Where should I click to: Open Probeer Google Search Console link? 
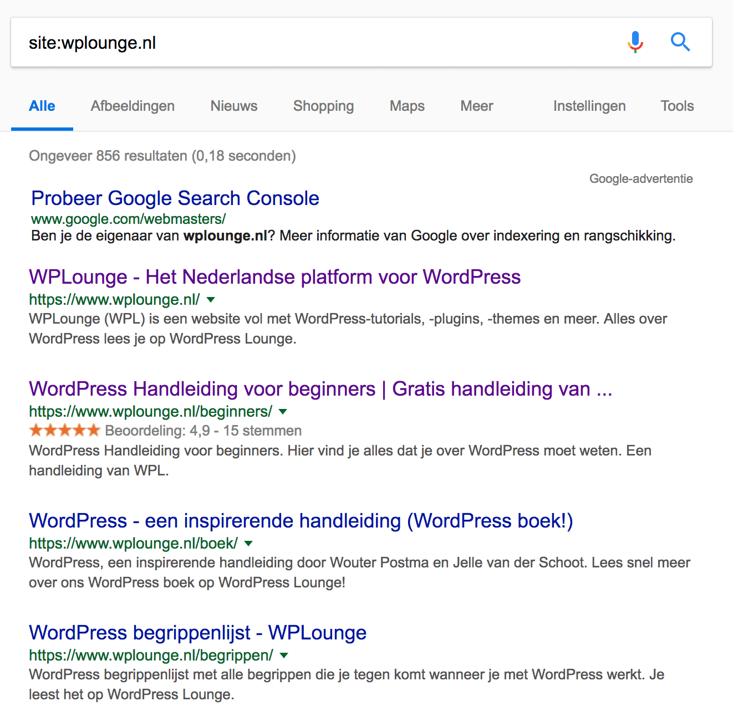pos(175,198)
